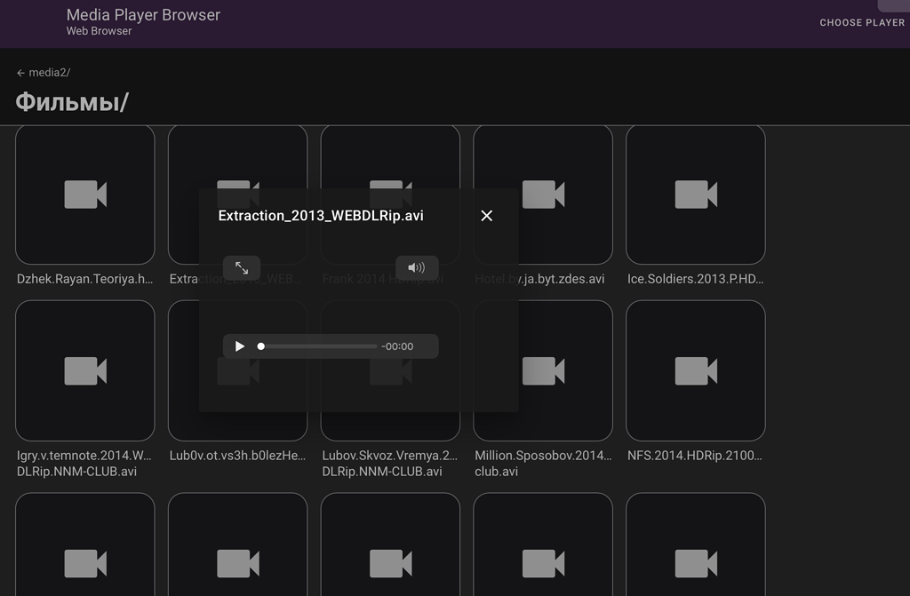Click the camera icon on NFS.2014.HDRip tile
This screenshot has width=910, height=596.
[696, 370]
